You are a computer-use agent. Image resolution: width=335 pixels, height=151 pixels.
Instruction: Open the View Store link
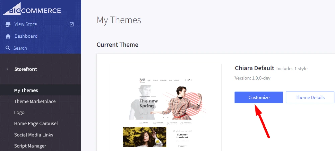(x=26, y=24)
